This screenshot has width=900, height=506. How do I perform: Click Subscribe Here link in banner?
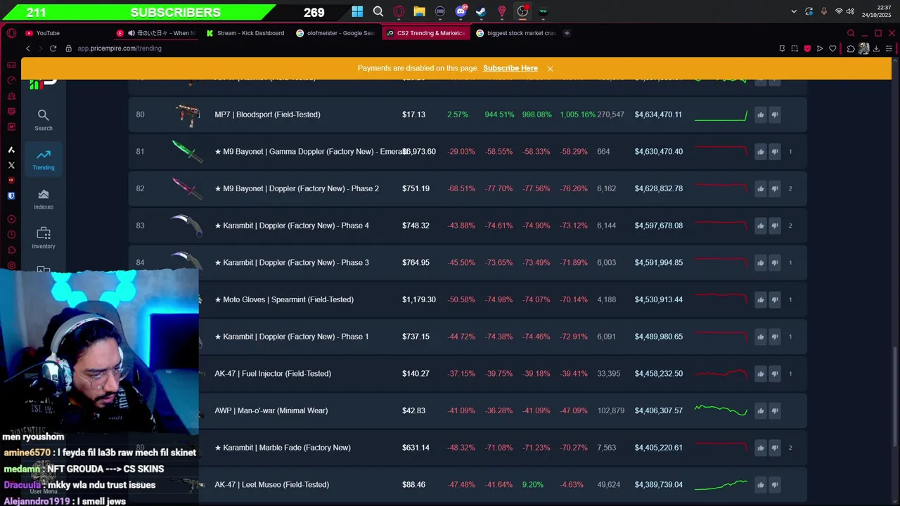pos(510,68)
